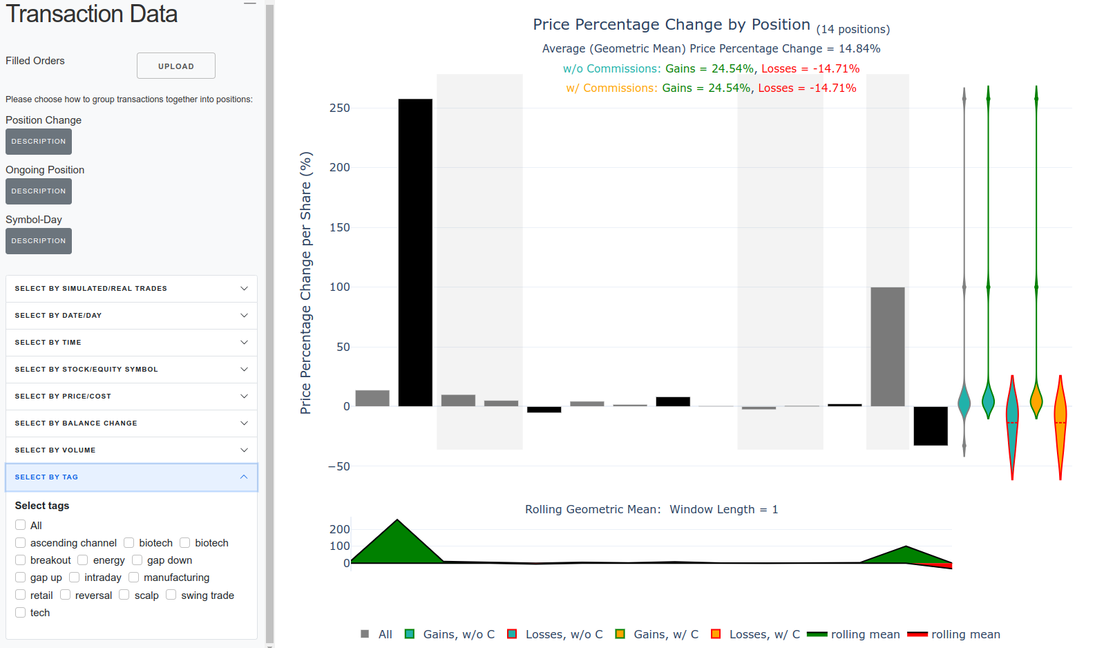
Task: Click the red rolling mean legend line
Action: (917, 634)
